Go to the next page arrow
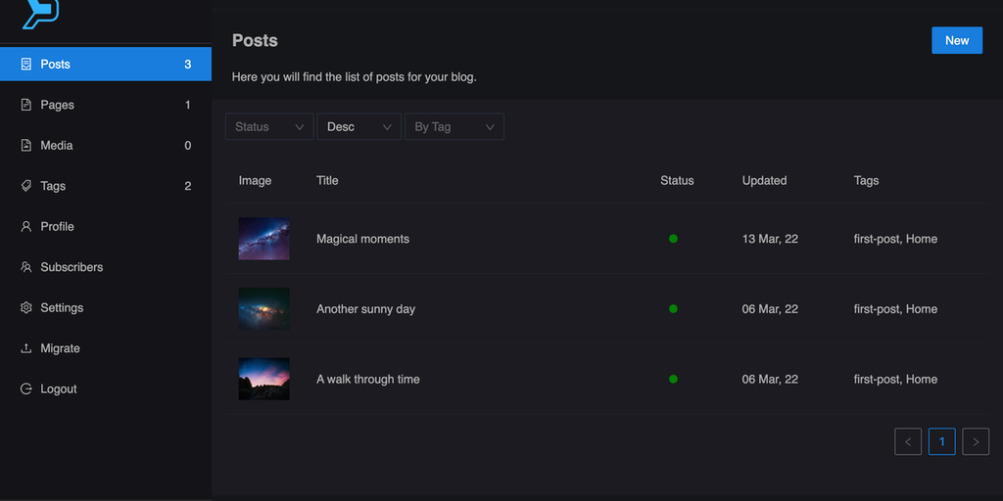This screenshot has width=1003, height=501. pyautogui.click(x=976, y=441)
